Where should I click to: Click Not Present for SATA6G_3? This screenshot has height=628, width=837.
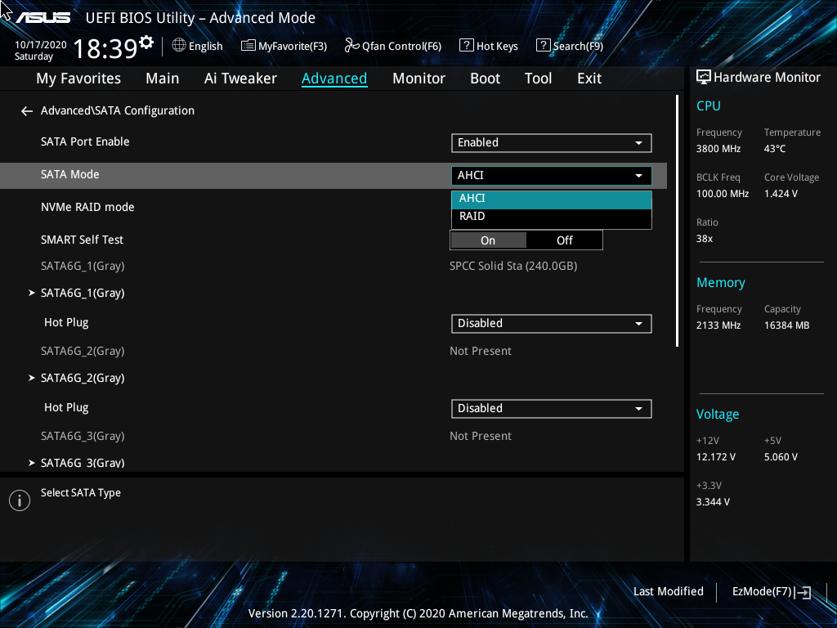[x=481, y=437]
